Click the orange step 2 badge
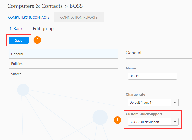The image size is (192, 140). tap(37, 40)
